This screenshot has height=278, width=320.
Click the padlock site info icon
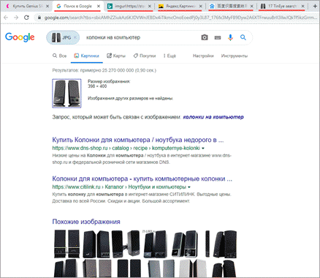[x=39, y=18]
